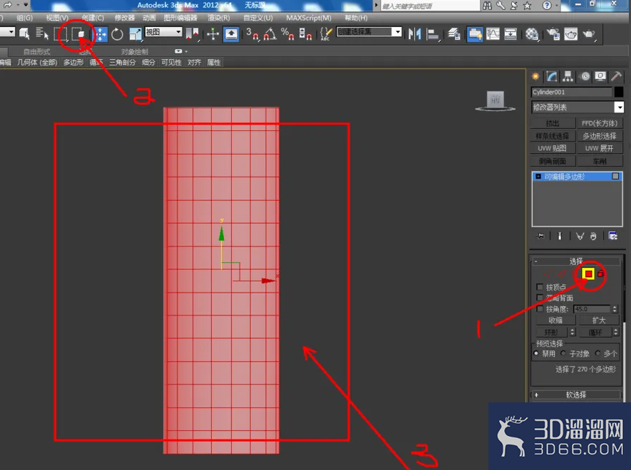Toggle Percent Snap

point(287,34)
